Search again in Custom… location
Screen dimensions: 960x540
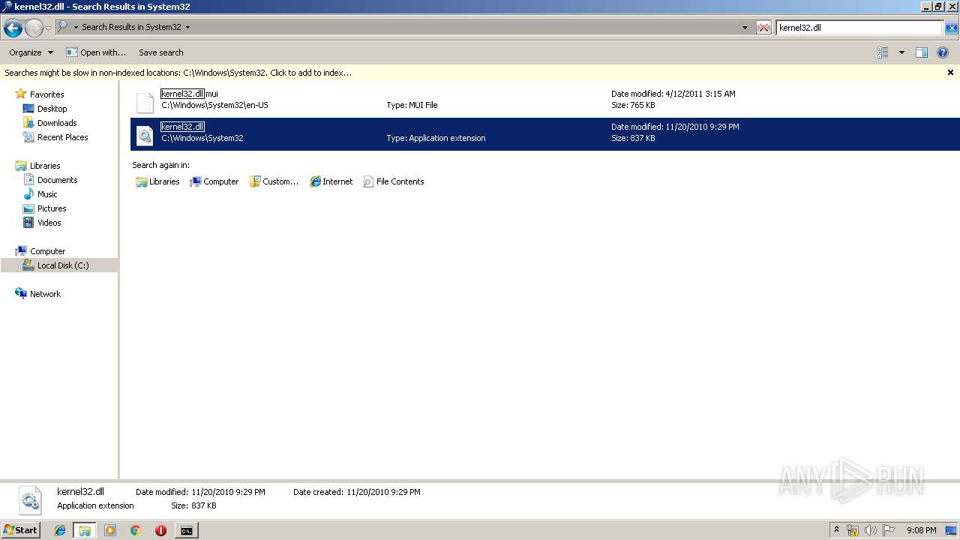click(x=274, y=181)
